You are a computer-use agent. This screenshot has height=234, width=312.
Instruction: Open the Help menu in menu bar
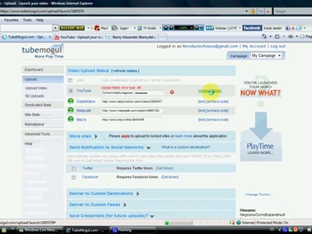(40, 20)
